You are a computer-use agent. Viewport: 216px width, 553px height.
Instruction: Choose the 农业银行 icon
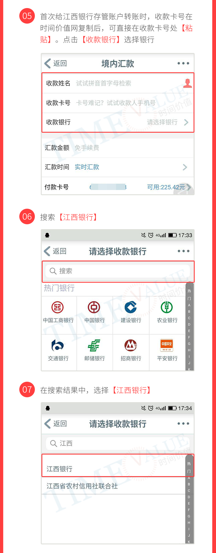coord(167,307)
